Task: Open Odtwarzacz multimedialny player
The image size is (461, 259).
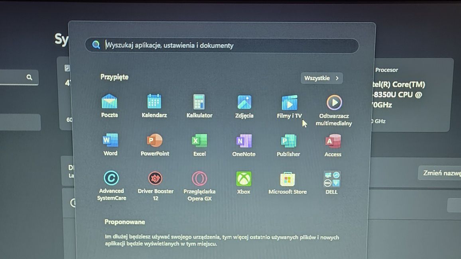Action: click(334, 110)
